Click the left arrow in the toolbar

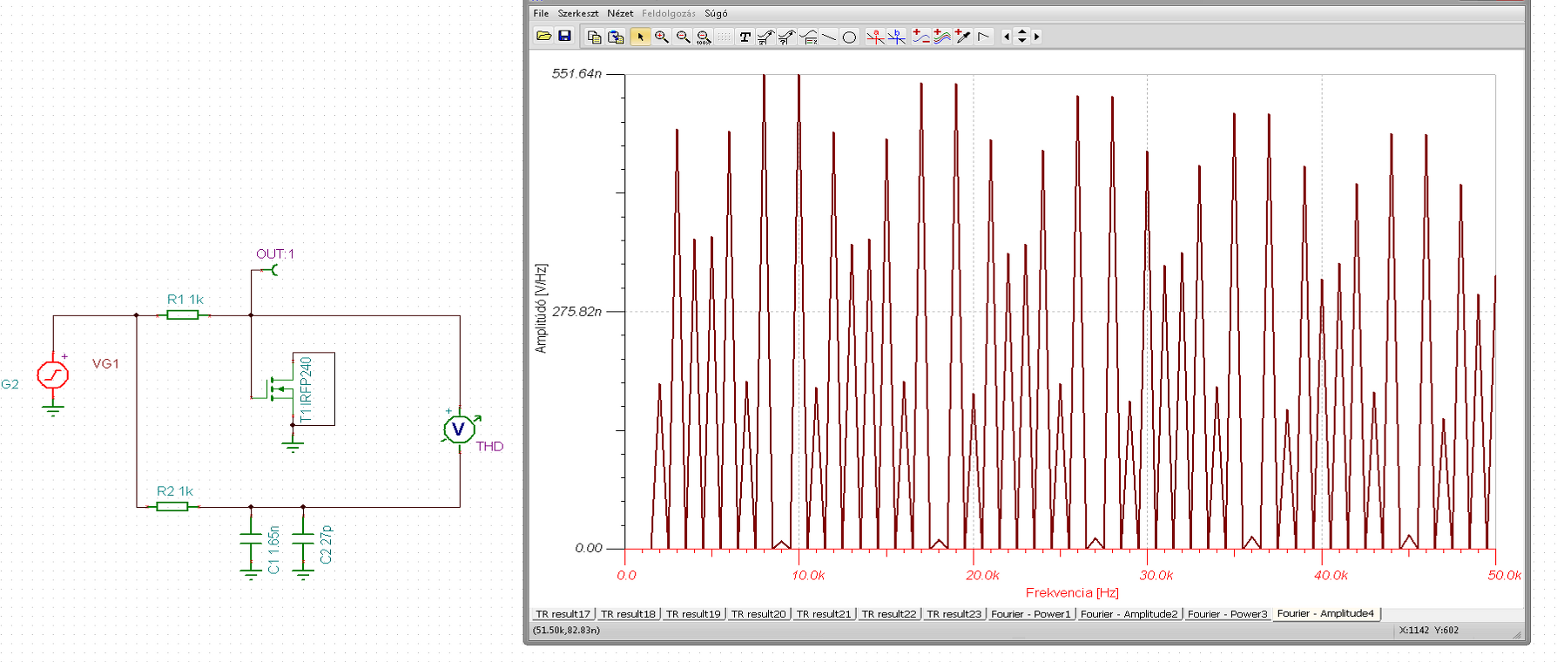tap(1007, 37)
